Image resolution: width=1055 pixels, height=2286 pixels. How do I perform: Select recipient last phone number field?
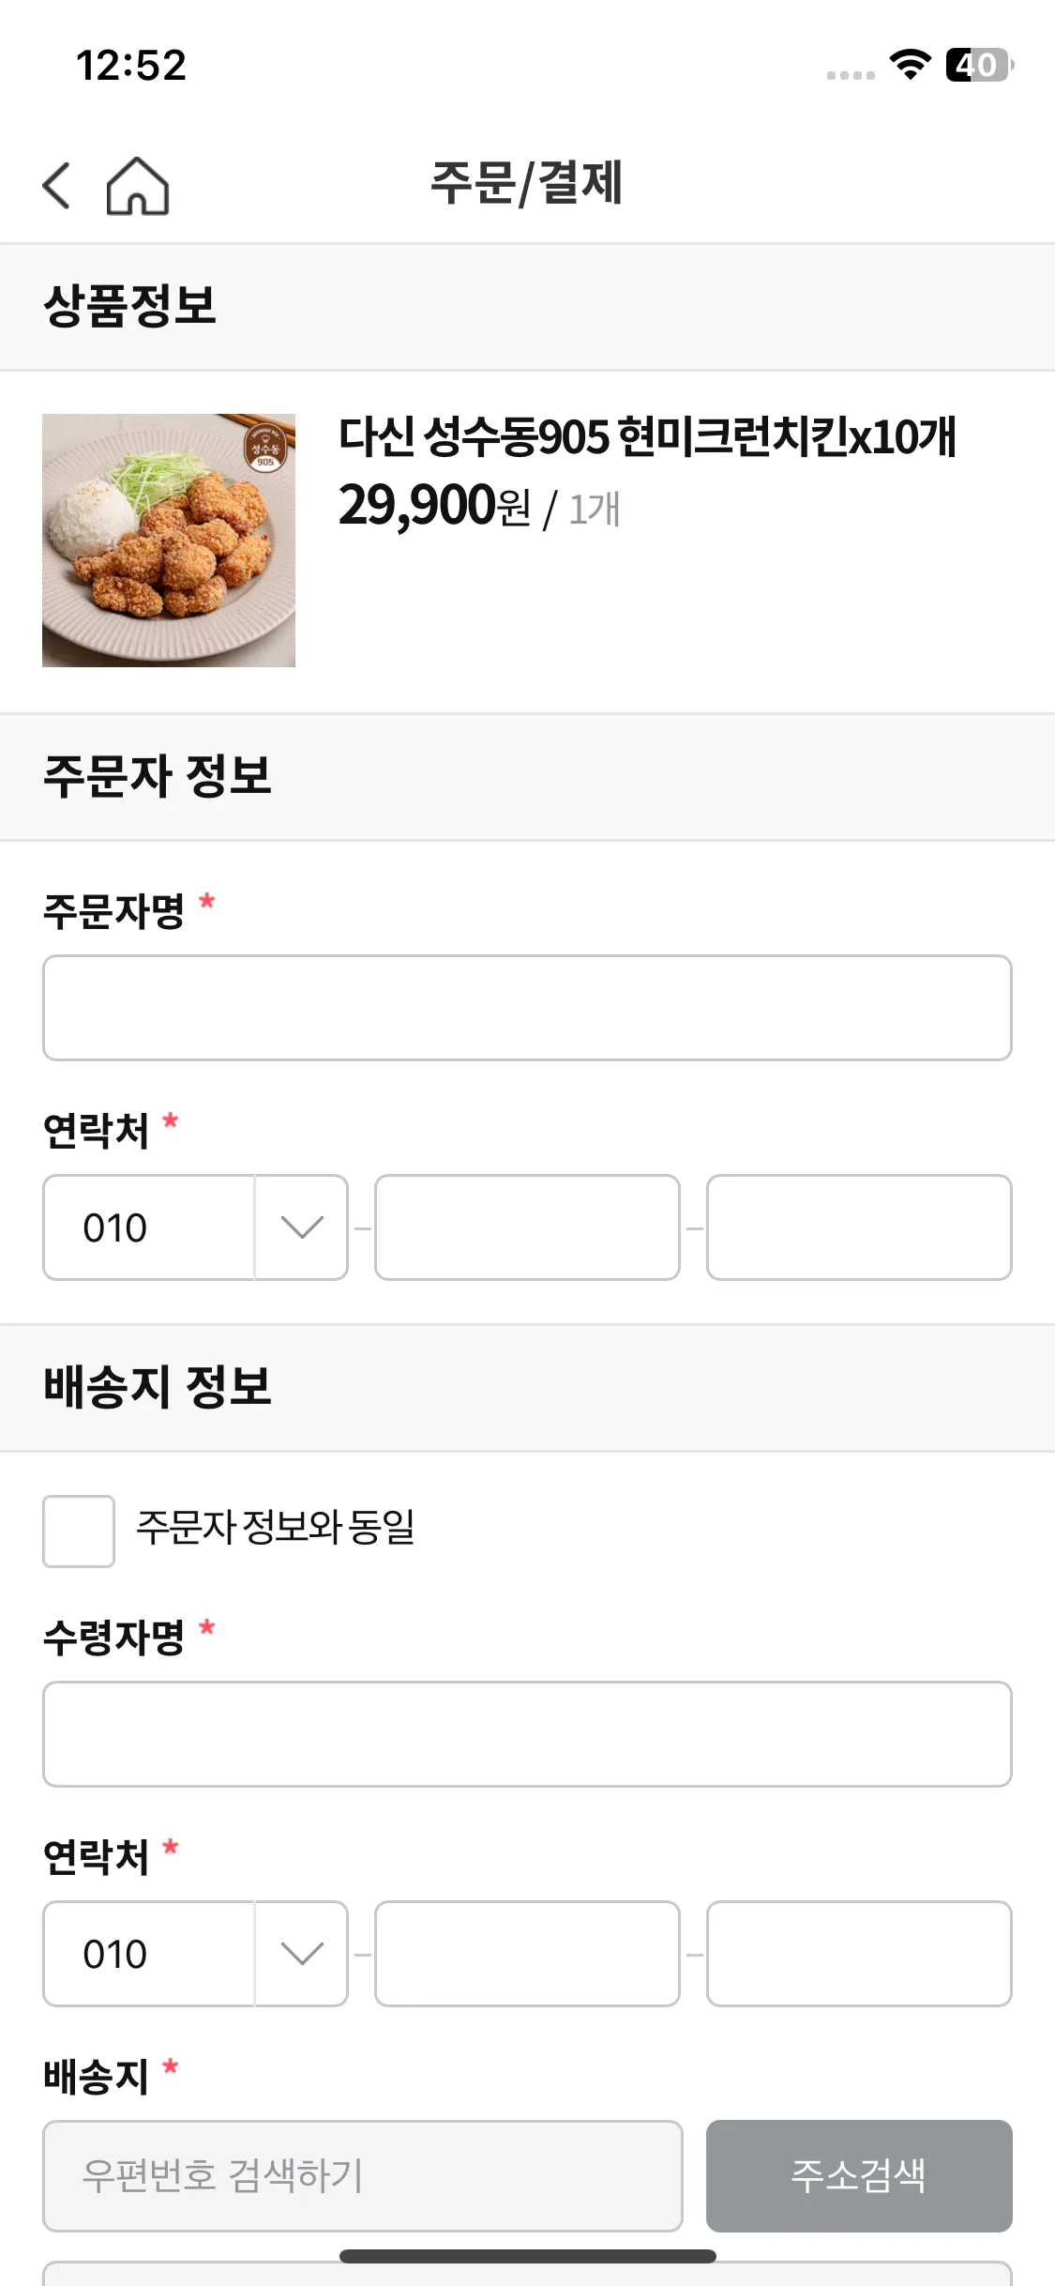pos(859,1954)
